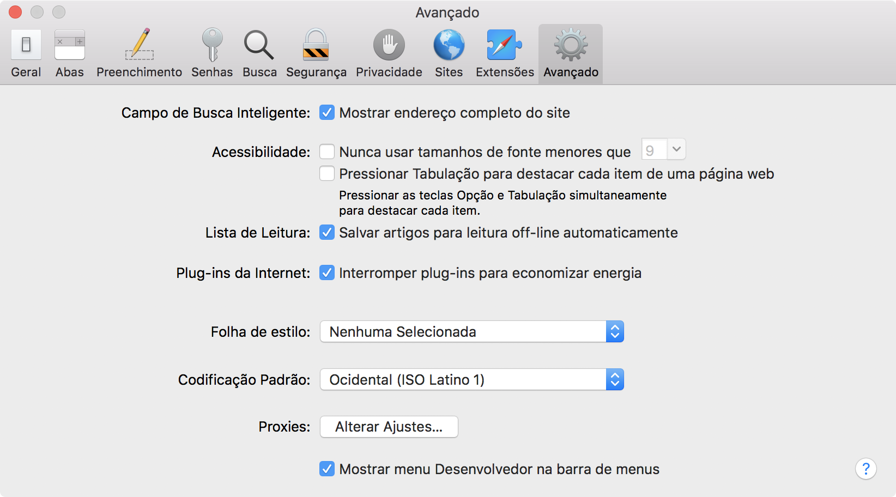896x497 pixels.
Task: Click the Privacidade tab label
Action: 389,72
